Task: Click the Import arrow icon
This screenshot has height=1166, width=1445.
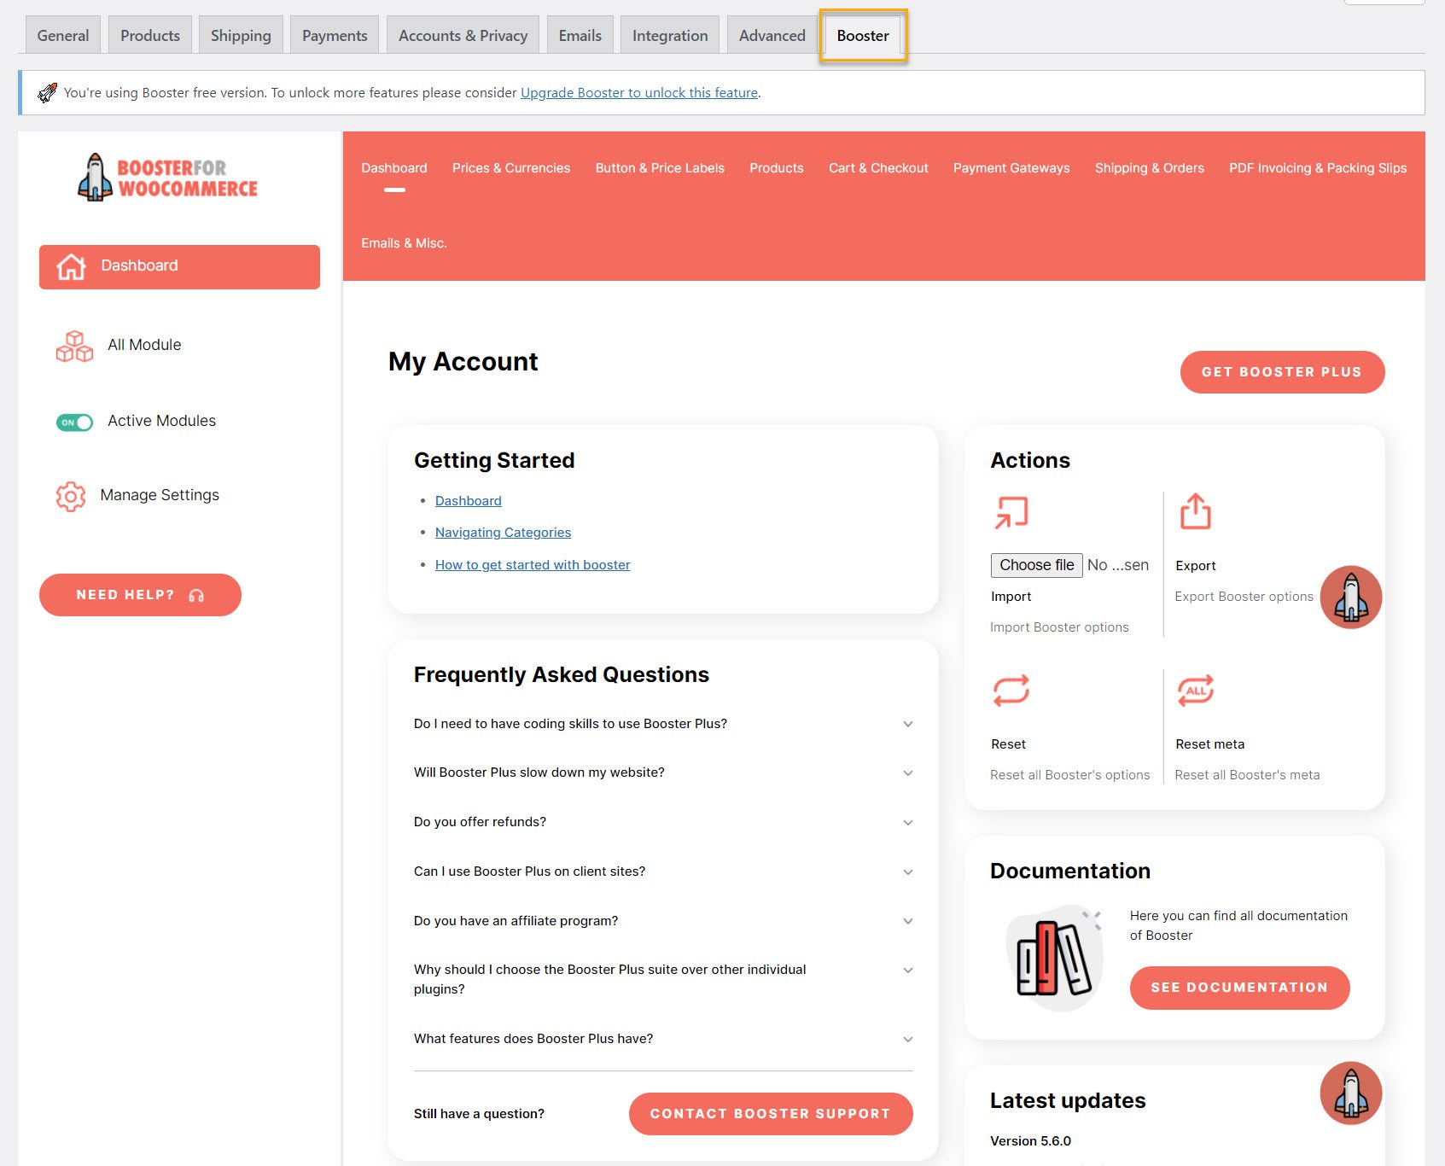Action: 1011,513
